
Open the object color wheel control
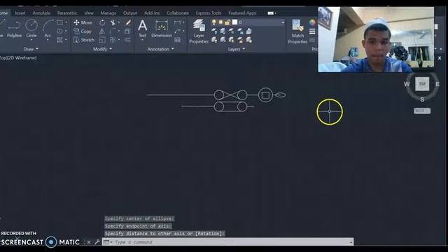pos(312,22)
